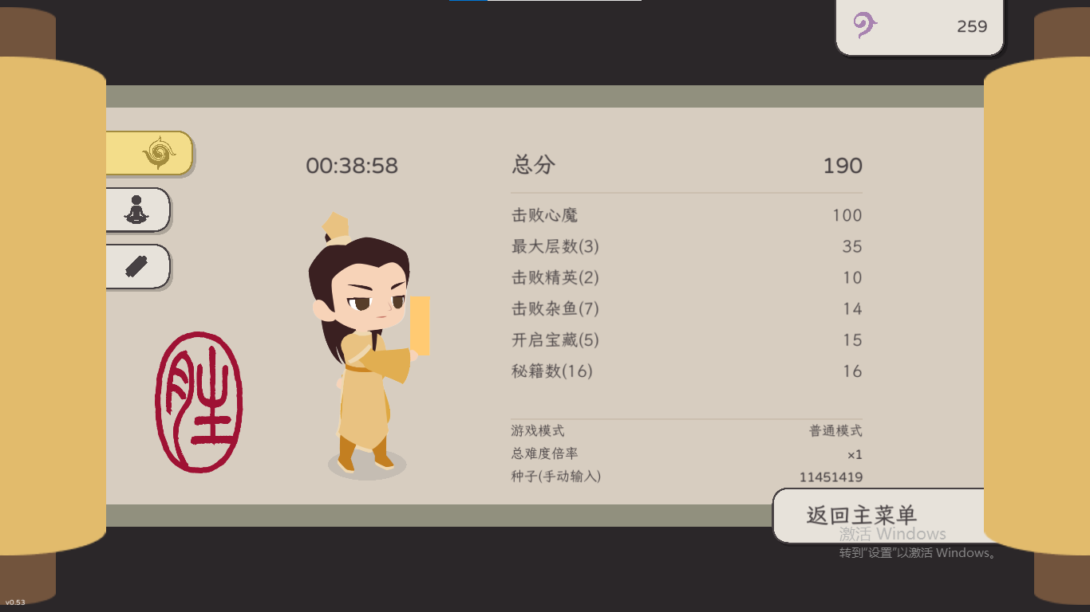
Task: Open the meditating figure tab
Action: coord(138,210)
